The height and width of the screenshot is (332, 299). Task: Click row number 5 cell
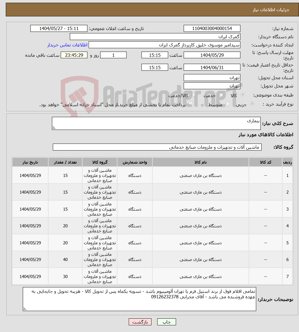(287, 243)
